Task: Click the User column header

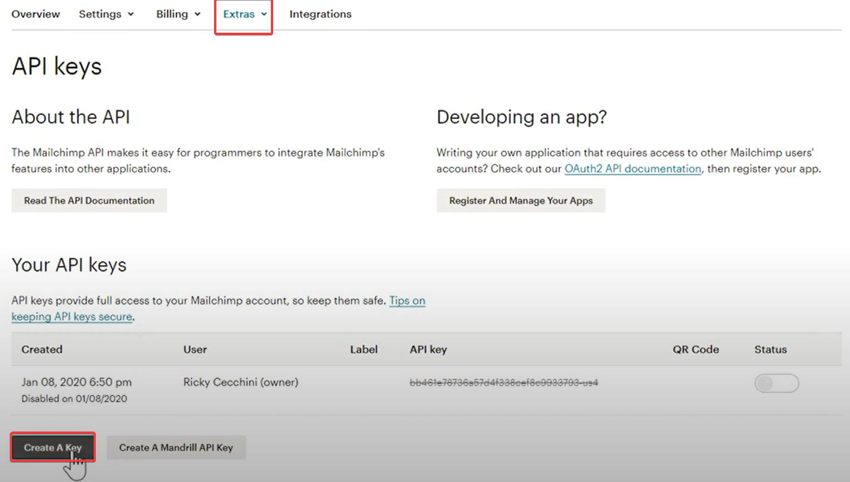Action: tap(195, 349)
